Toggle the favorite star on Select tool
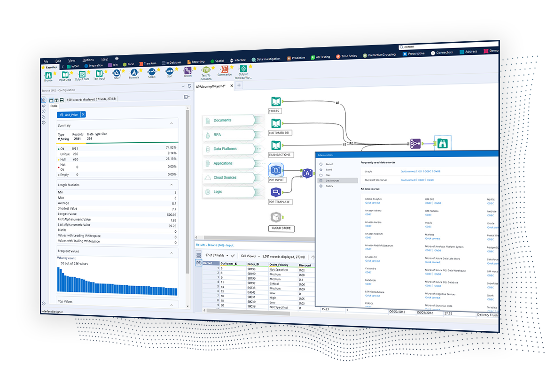This screenshot has width=554, height=374. click(x=158, y=70)
